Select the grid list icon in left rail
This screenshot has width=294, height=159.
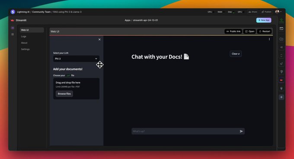point(13,34)
